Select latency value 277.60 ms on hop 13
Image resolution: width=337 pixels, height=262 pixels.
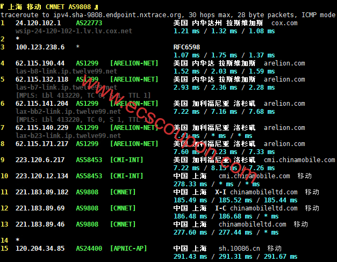pyautogui.click(x=190, y=232)
